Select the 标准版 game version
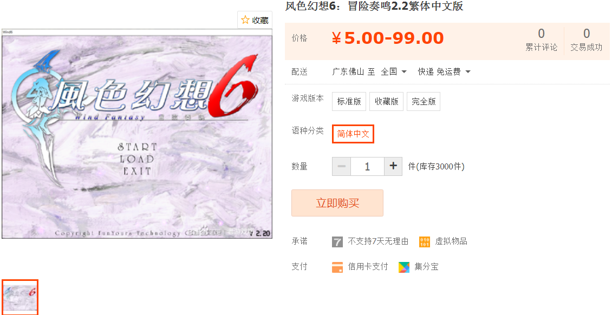 coord(349,101)
